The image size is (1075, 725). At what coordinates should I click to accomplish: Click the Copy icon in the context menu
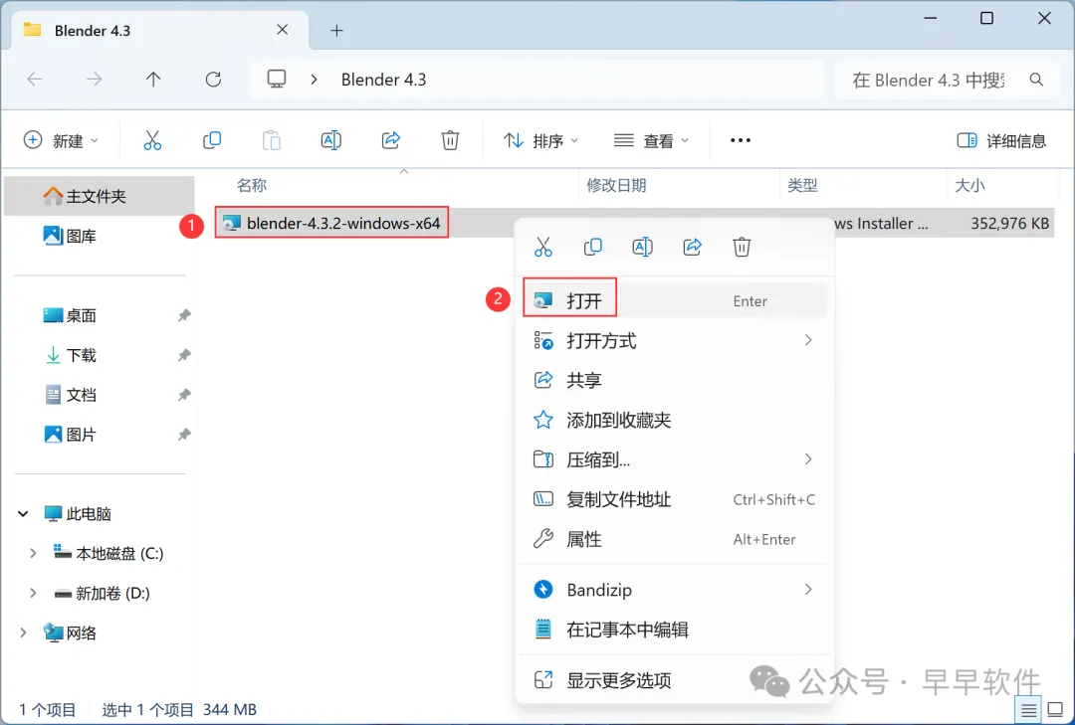click(593, 247)
